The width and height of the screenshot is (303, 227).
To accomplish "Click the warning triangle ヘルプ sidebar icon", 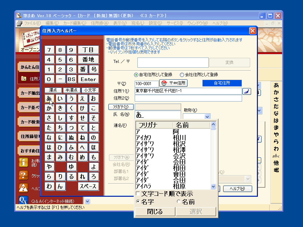I will 23,188.
